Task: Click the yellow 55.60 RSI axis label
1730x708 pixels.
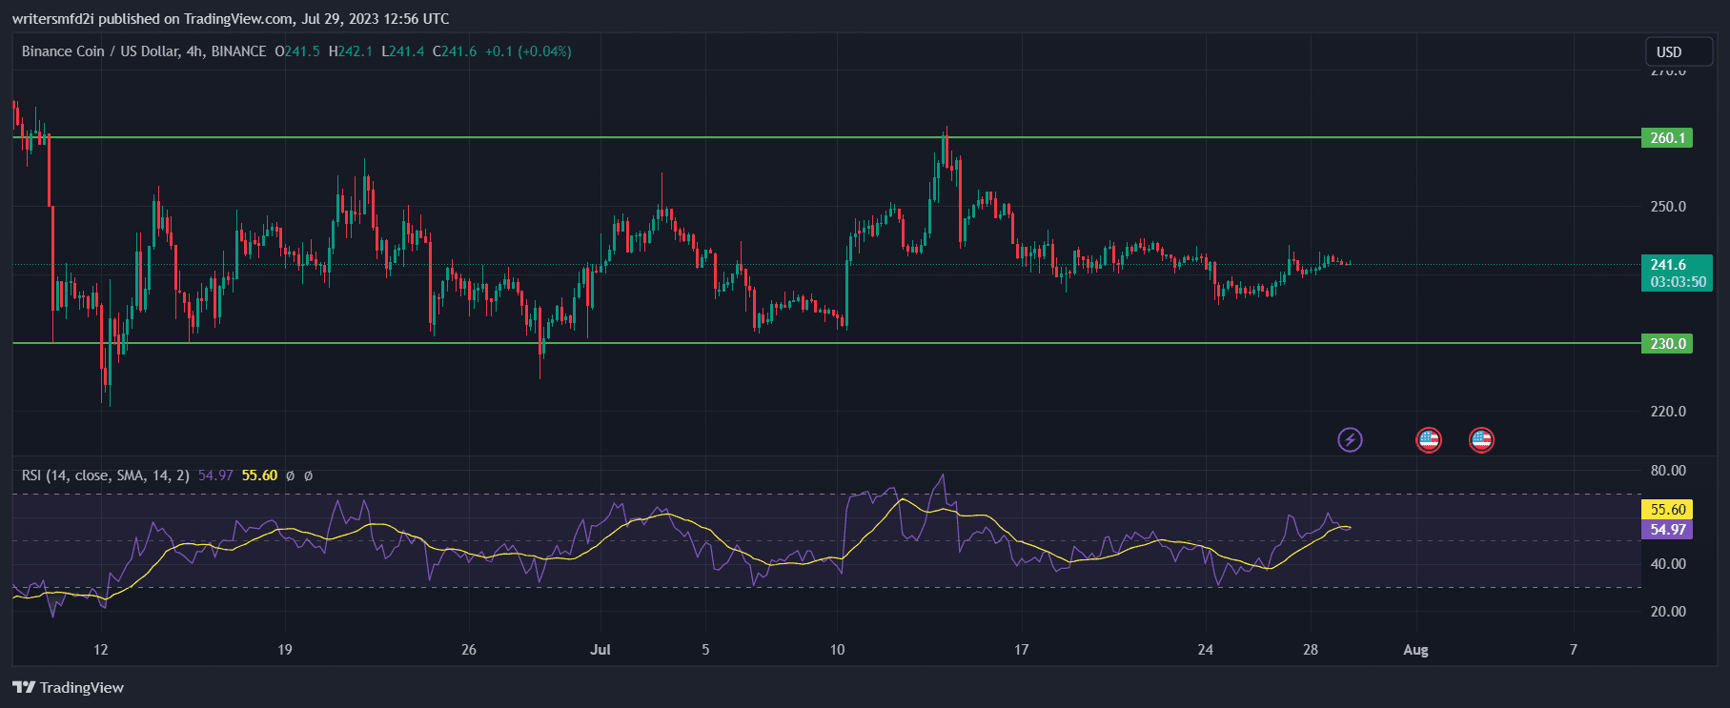Action: tap(1667, 510)
